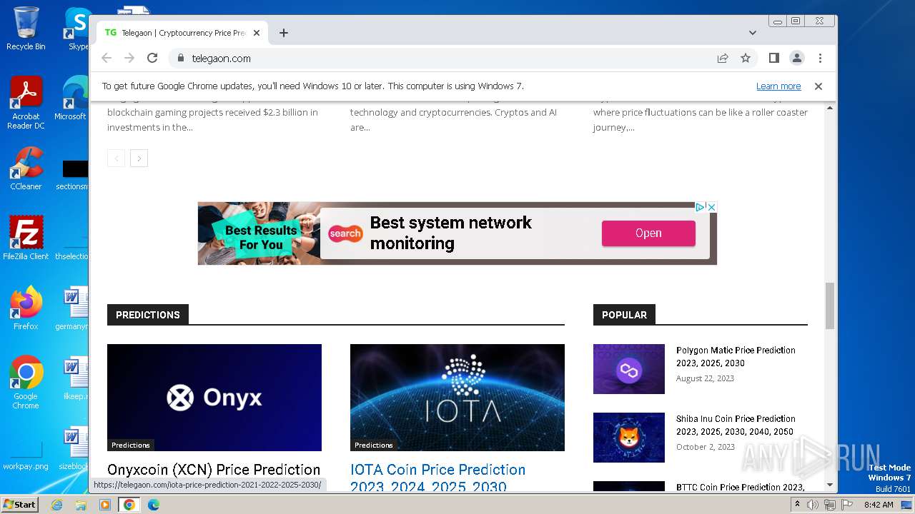Open Recycle Bin on desktop

(26, 29)
